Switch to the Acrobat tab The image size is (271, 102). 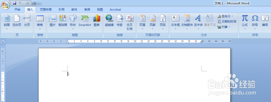pos(115,9)
